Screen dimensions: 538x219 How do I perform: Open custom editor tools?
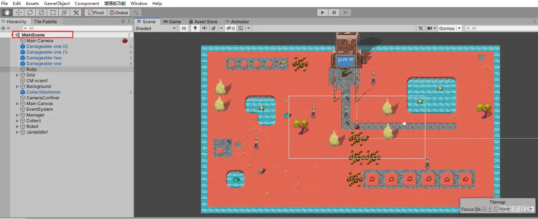pos(76,13)
